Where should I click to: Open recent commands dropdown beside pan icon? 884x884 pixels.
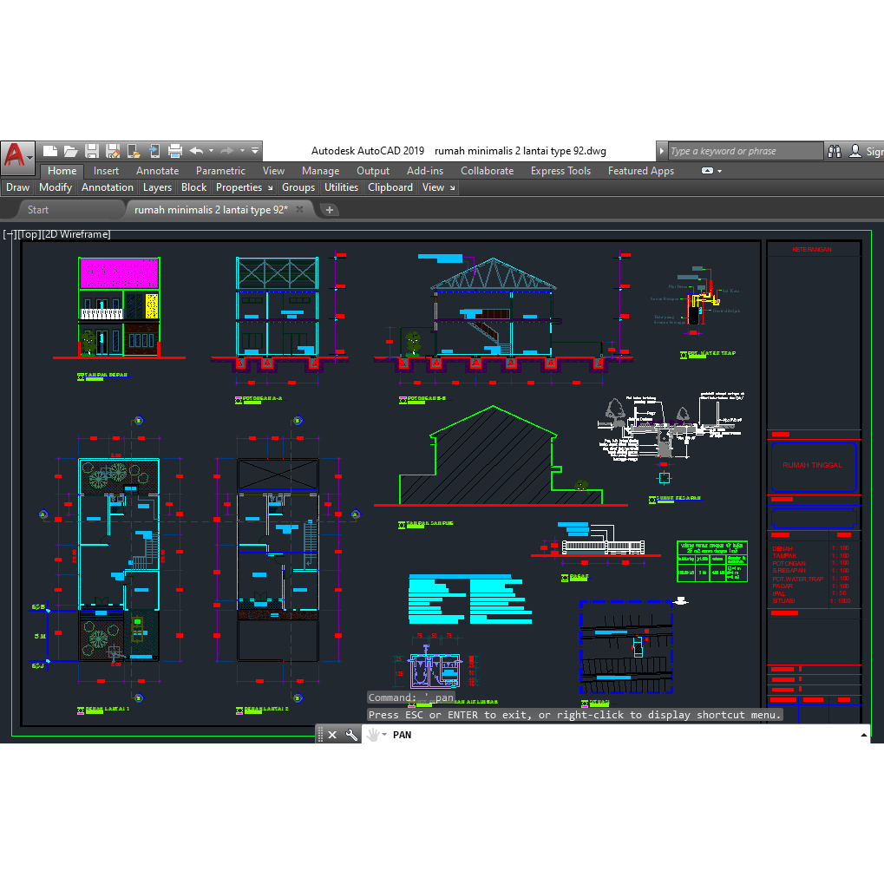384,735
